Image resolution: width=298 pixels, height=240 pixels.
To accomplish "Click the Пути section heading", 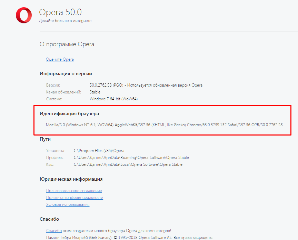I will pos(45,139).
